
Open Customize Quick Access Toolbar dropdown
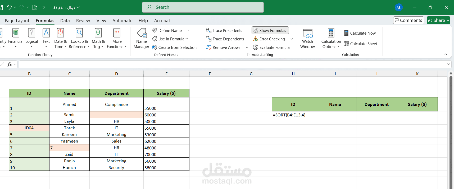coord(44,8)
